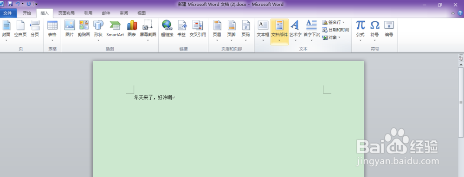The height and width of the screenshot is (177, 464).
Task: Open Quick Parts (文档部件)
Action: pos(279,32)
